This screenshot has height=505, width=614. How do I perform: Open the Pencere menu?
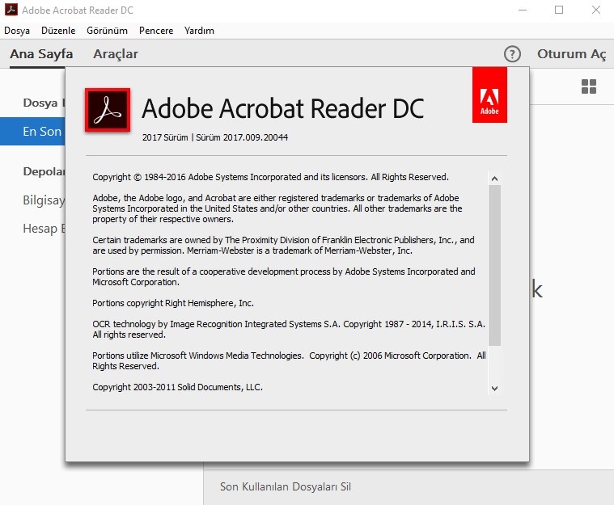click(x=156, y=31)
